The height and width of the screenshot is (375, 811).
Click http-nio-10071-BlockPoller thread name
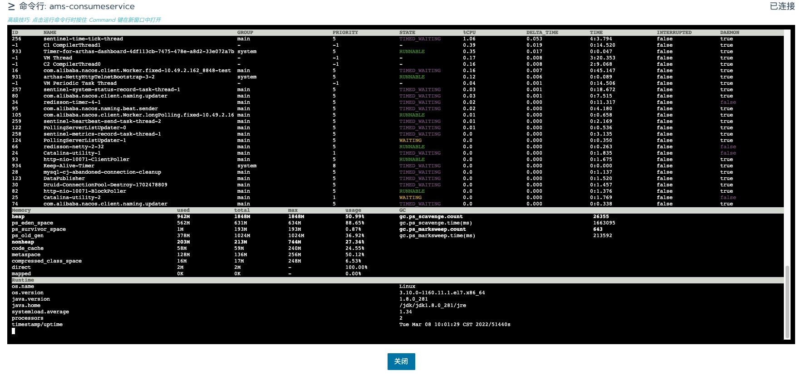85,191
